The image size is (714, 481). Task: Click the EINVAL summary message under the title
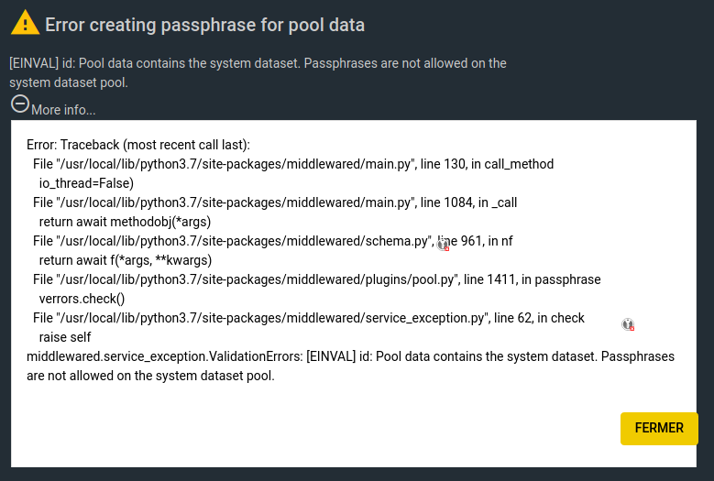pyautogui.click(x=258, y=72)
